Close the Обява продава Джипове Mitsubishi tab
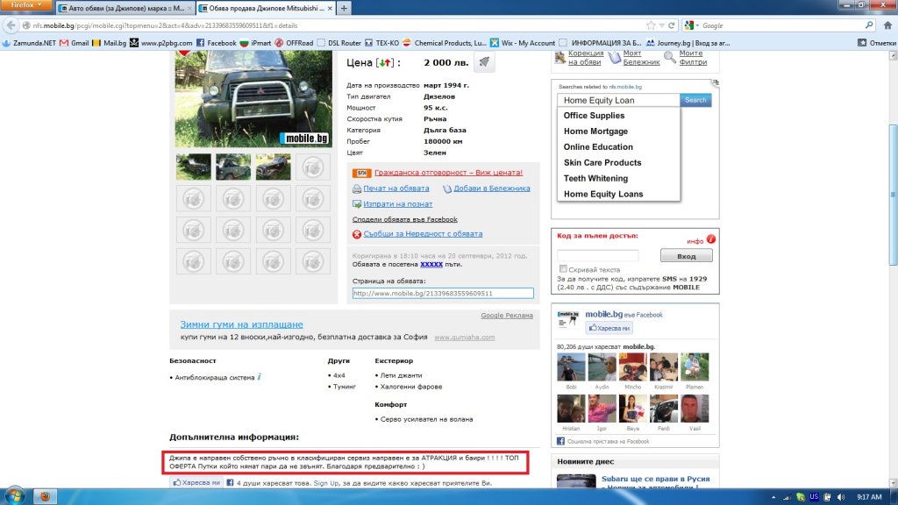The width and height of the screenshot is (898, 505). coord(330,9)
